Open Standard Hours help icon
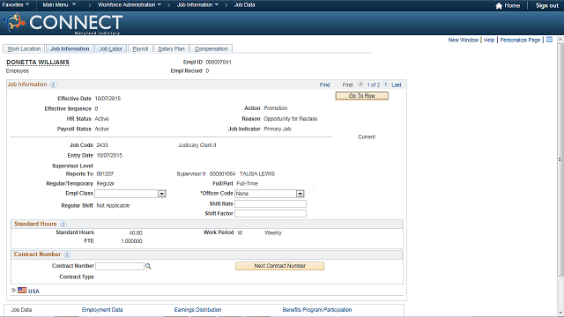 tap(63, 224)
